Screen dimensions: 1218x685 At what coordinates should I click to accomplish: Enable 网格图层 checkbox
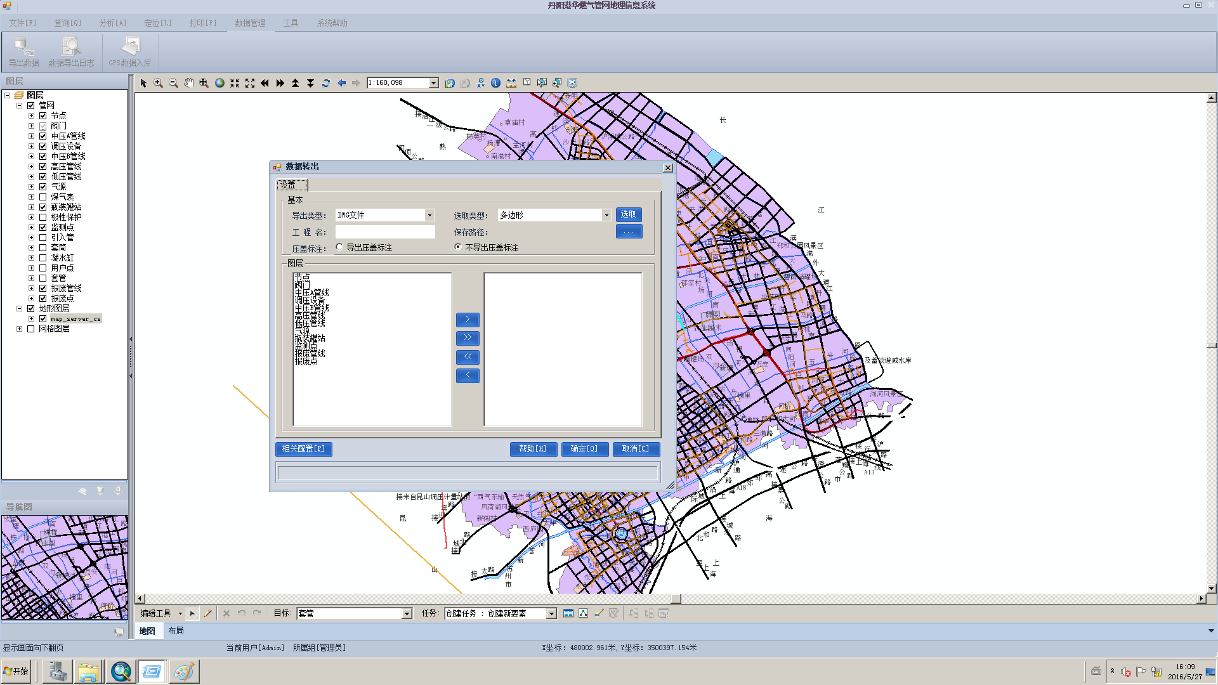pyautogui.click(x=30, y=329)
